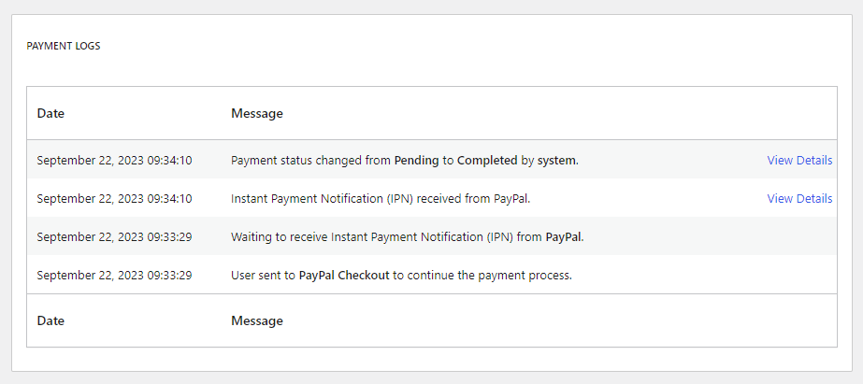Select the date in the Payment status changed row
The image size is (863, 384).
pos(114,161)
